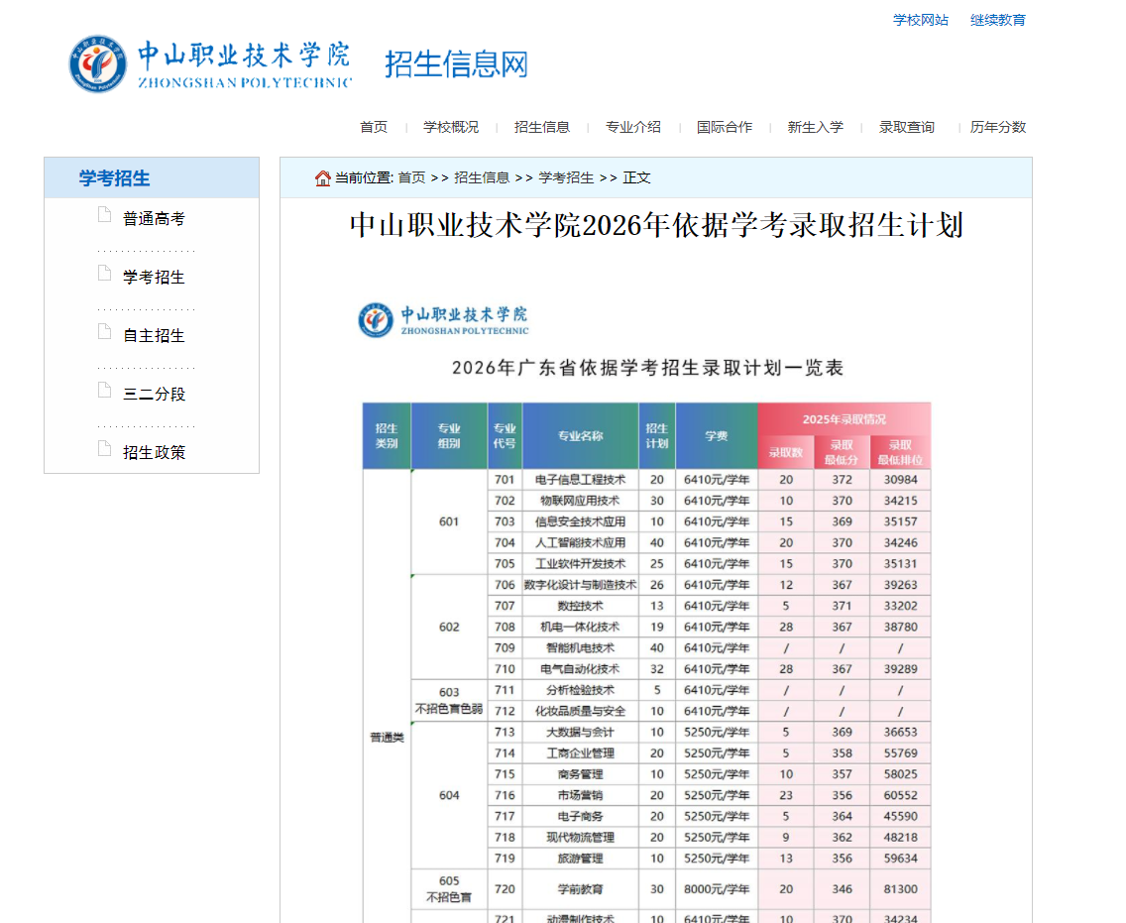Click the page icon beside 普通高考
Viewport: 1126px width, 923px height.
tap(104, 212)
